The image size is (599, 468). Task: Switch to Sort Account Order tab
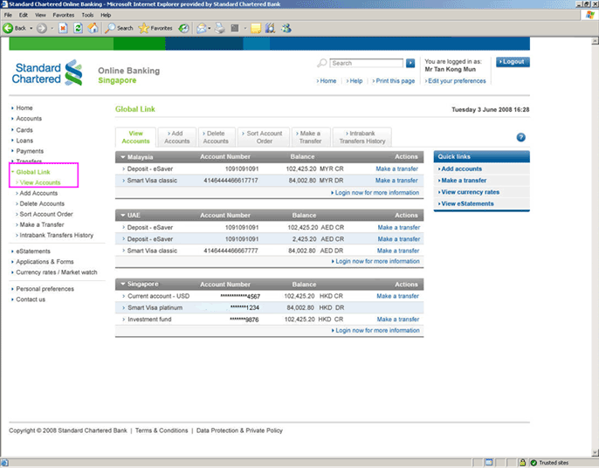[x=264, y=137]
